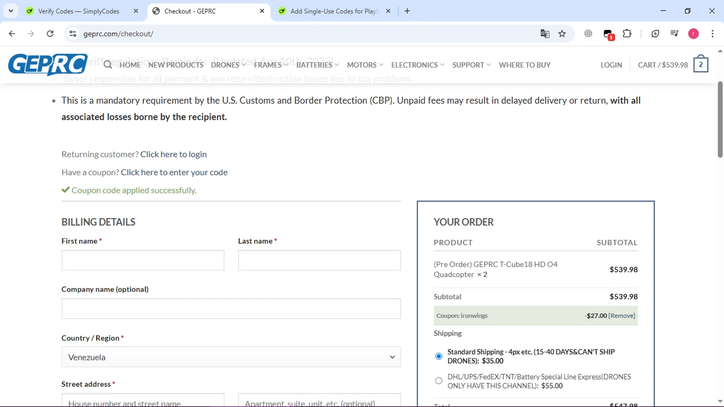Click the GEPRC logo
The image size is (724, 407).
pyautogui.click(x=48, y=65)
